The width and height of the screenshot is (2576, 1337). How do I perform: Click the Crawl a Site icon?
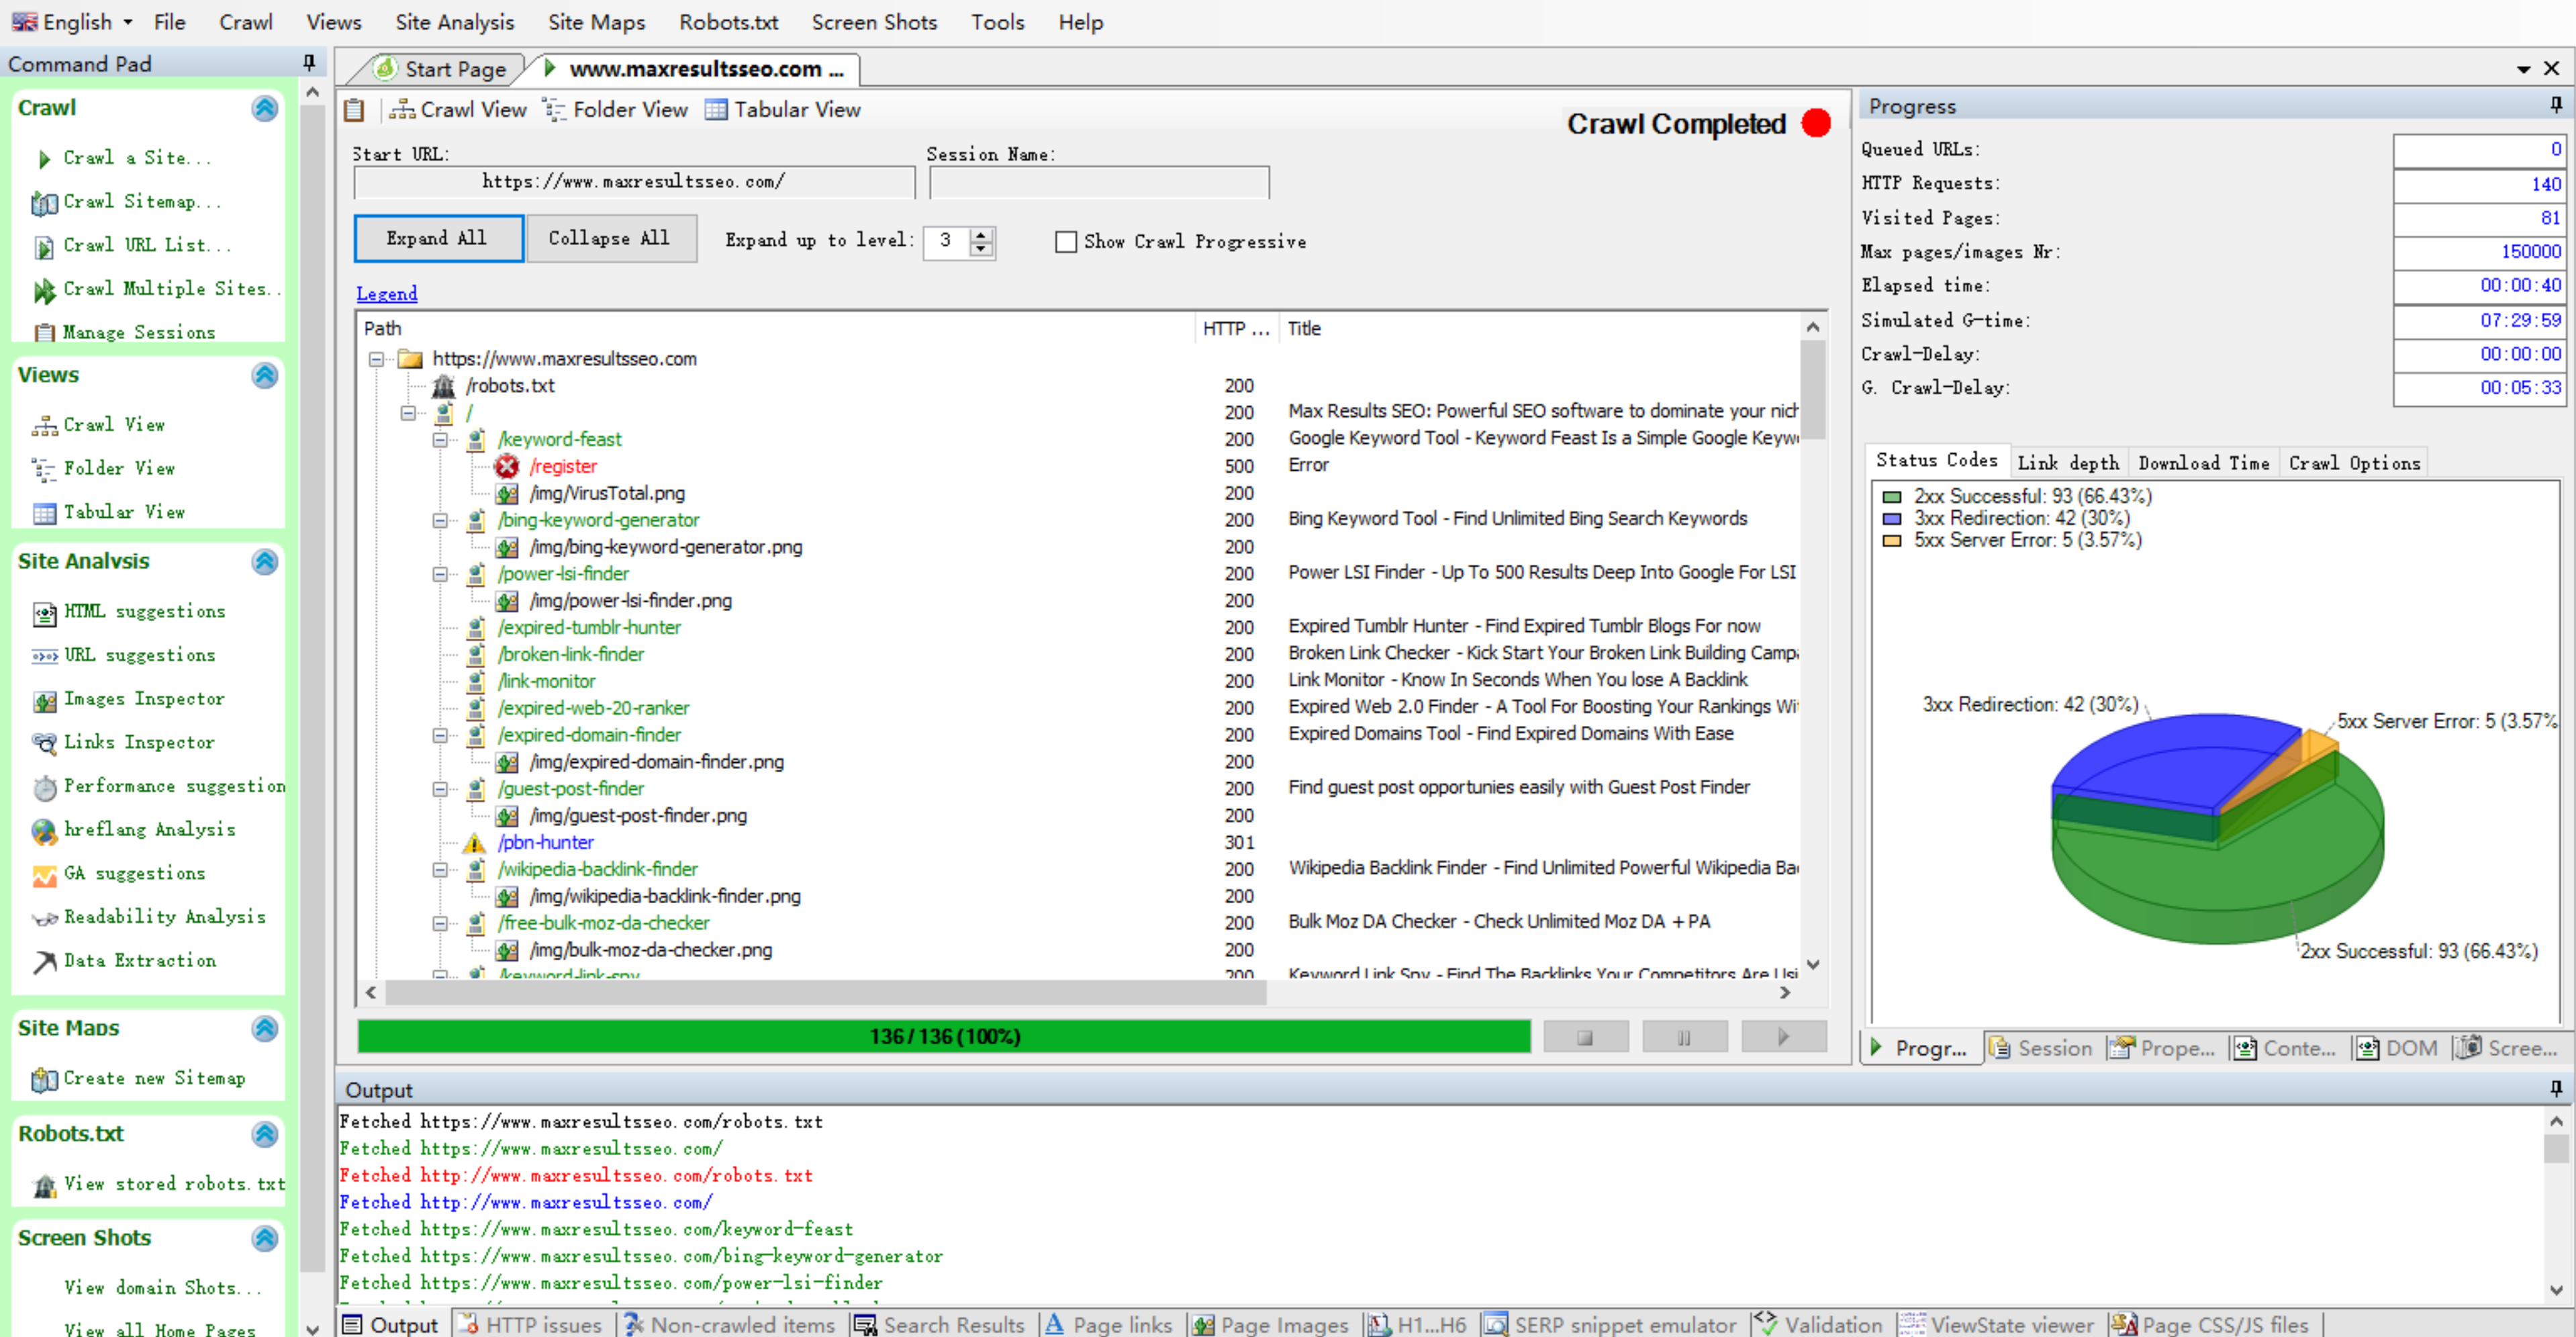[x=44, y=158]
